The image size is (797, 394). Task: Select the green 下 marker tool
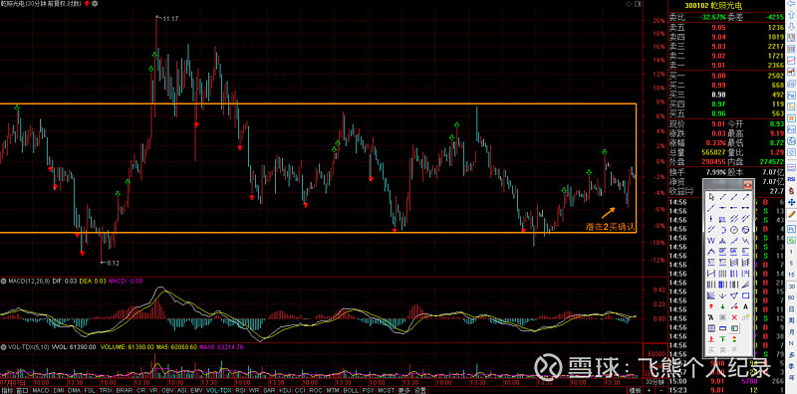(x=723, y=339)
